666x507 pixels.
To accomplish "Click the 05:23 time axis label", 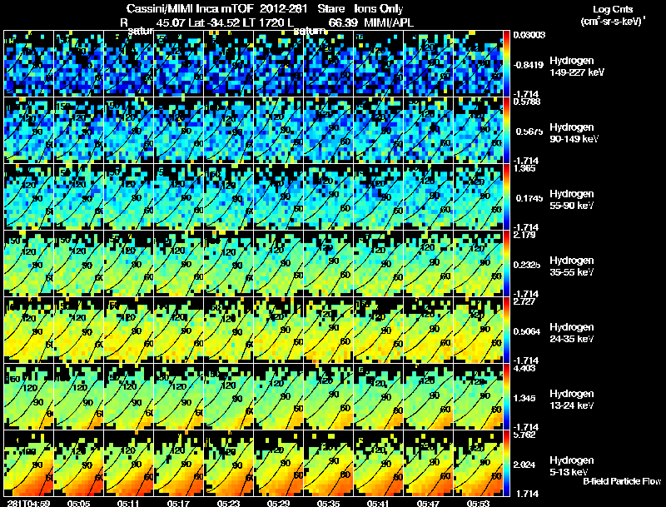I will 228,503.
